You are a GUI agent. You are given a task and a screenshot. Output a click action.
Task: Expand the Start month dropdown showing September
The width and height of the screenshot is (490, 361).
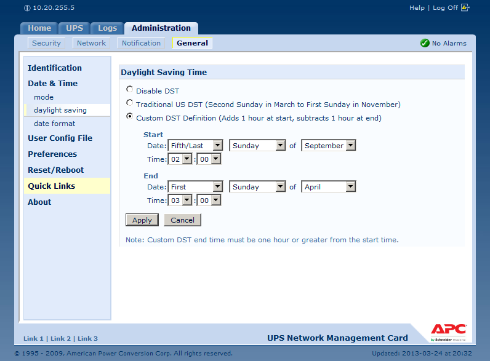coord(329,146)
